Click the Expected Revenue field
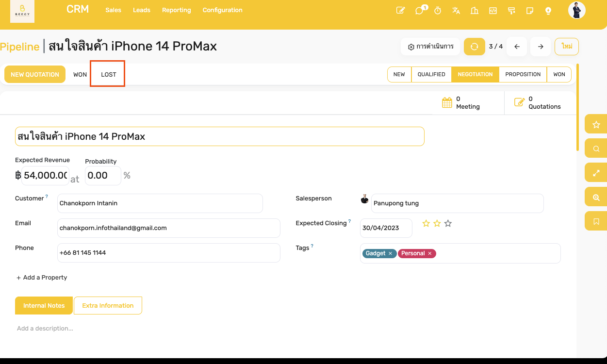This screenshot has width=607, height=364. coord(45,176)
